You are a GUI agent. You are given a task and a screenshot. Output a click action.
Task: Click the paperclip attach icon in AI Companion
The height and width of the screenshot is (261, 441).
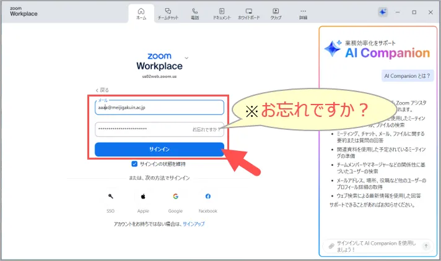tap(331, 246)
